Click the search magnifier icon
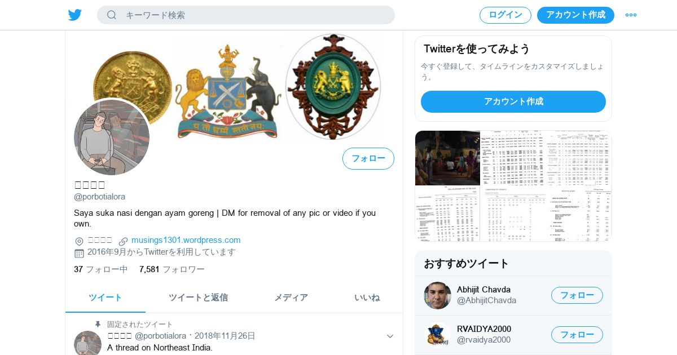Screen dimensions: 677x355 pyautogui.click(x=112, y=15)
